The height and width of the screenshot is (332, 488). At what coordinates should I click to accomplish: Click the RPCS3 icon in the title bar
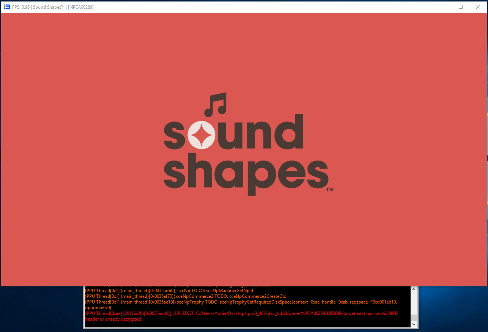[7, 7]
